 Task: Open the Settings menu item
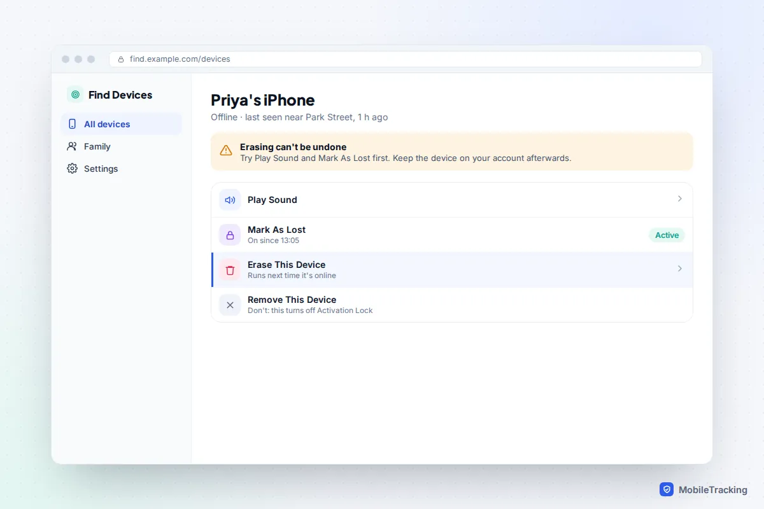(121, 169)
